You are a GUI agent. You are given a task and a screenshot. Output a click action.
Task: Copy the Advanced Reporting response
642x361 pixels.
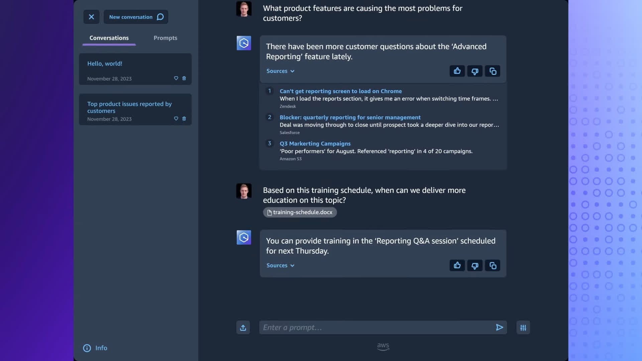493,71
